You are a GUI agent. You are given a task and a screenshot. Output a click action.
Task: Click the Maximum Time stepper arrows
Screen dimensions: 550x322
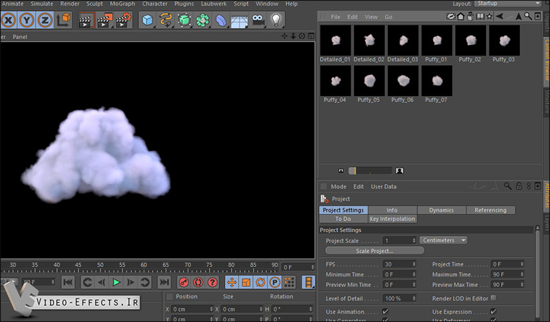522,275
